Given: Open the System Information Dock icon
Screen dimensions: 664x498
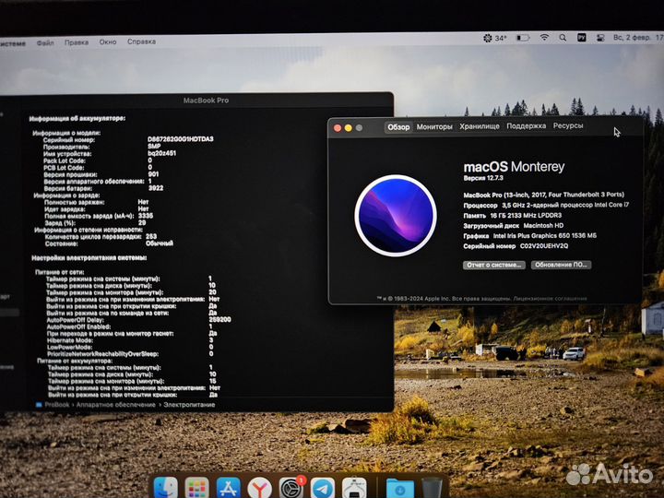Looking at the screenshot, I should [354, 488].
